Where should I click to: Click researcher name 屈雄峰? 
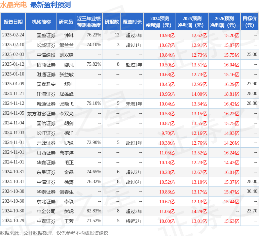point(67,94)
